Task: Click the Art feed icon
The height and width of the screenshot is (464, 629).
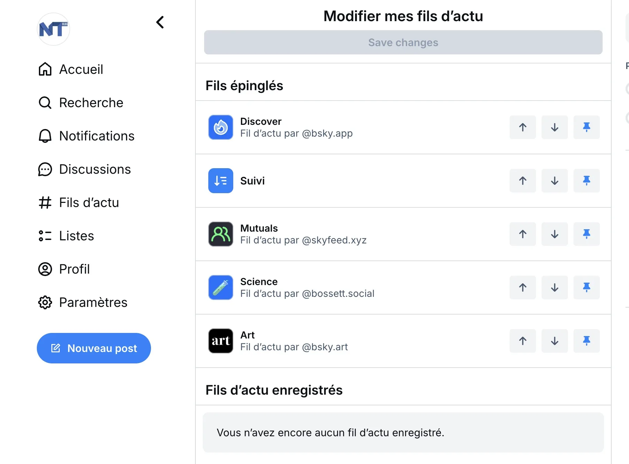Action: pos(221,341)
